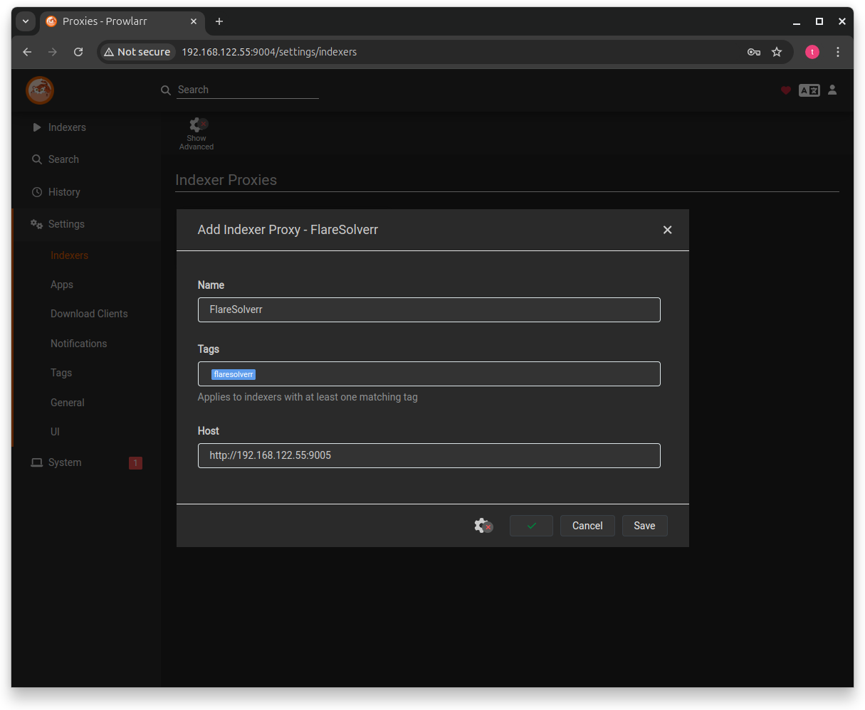Click the System monitor icon in sidebar
The height and width of the screenshot is (710, 865).
37,462
